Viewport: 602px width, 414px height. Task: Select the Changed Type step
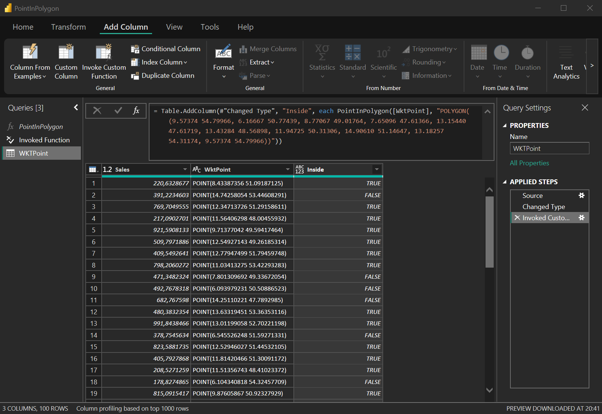550,207
